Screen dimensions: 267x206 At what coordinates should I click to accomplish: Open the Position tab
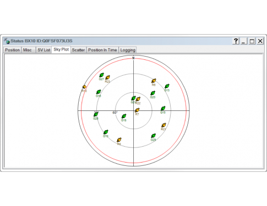(12, 50)
